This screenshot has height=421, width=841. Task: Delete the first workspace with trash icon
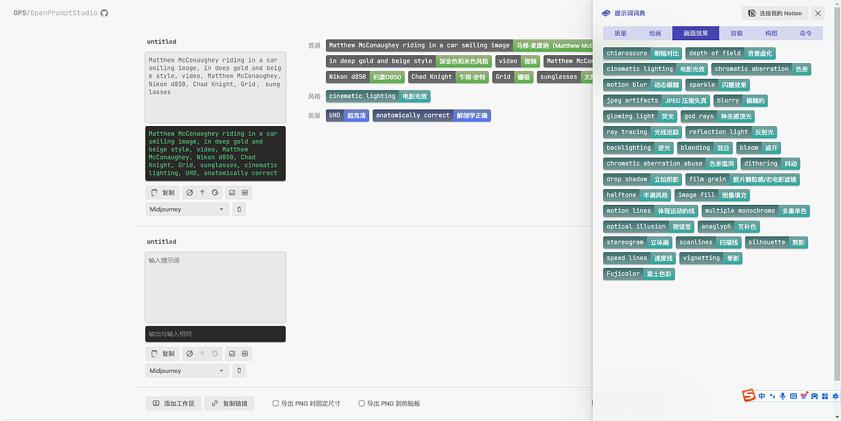(x=239, y=209)
